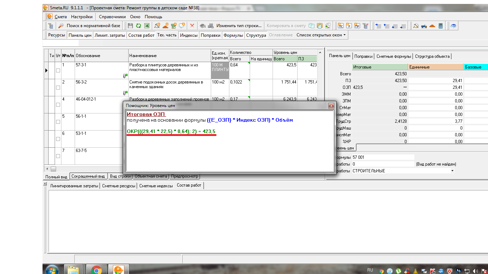Switch to Структура объекта tab
Viewport: 488px width, 274px height.
(x=432, y=56)
